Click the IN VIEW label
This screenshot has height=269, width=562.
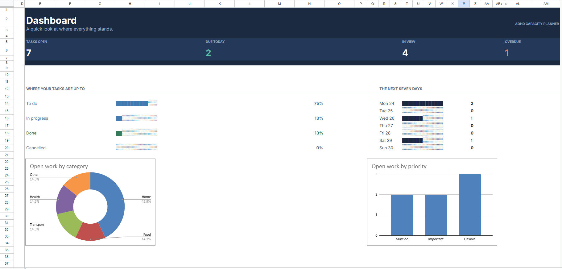[408, 42]
